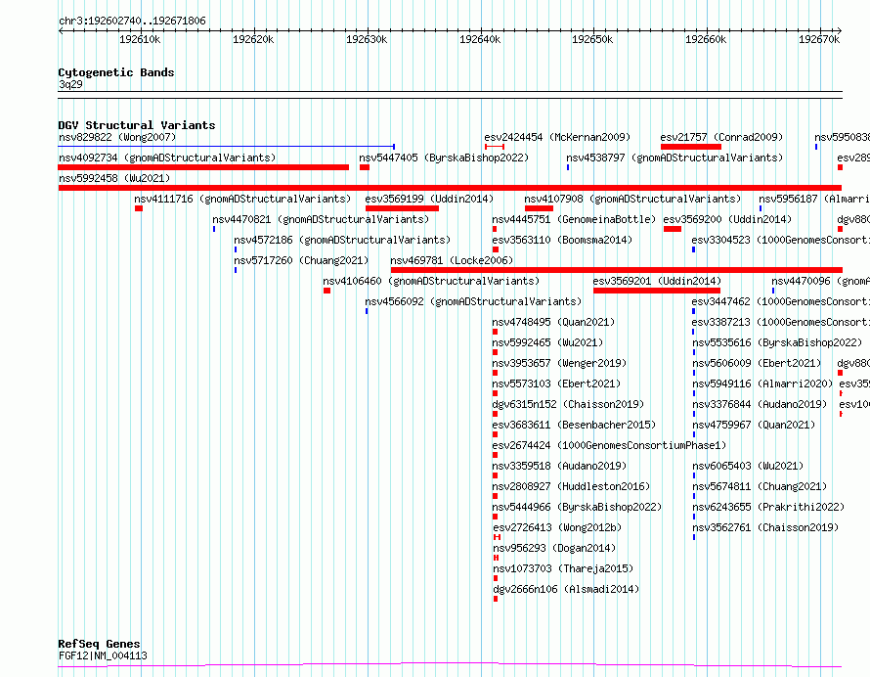Open the esv3569199 (Uddin2014) label
Screen dimensions: 870x677
click(x=429, y=199)
